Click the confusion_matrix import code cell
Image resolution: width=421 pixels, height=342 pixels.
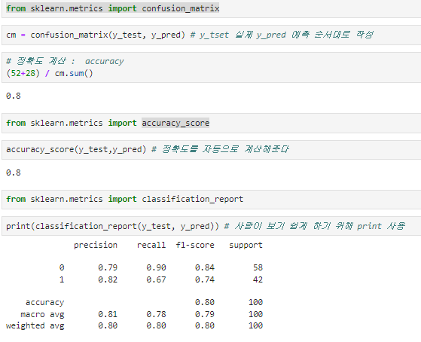[x=212, y=9]
